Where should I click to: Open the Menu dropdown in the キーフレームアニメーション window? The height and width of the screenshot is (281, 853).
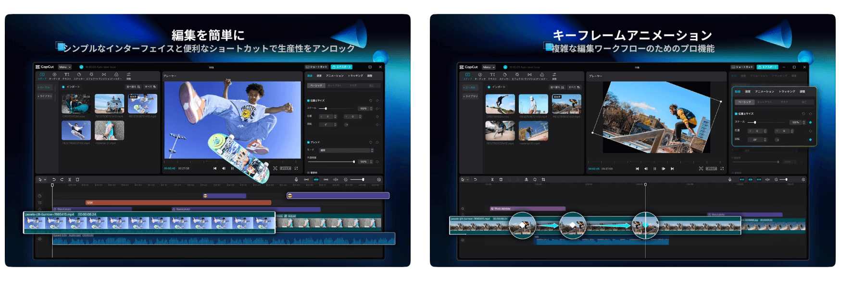click(489, 67)
